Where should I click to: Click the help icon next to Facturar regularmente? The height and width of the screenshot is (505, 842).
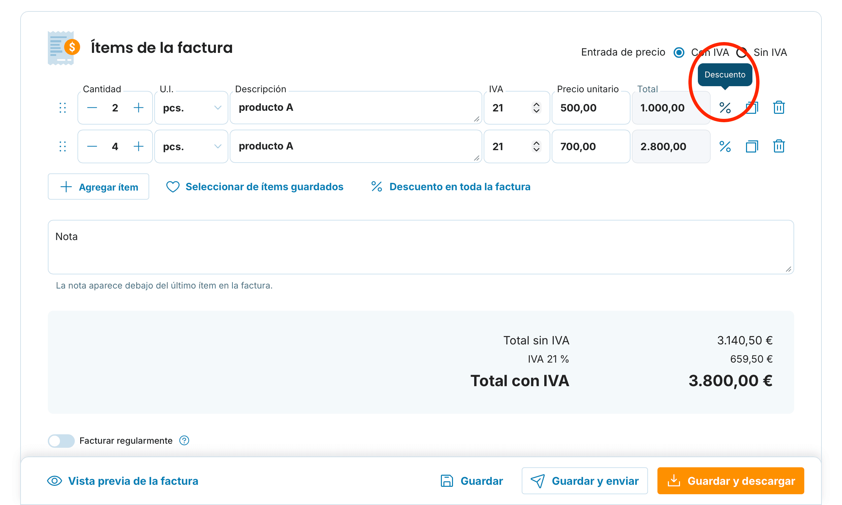(184, 441)
